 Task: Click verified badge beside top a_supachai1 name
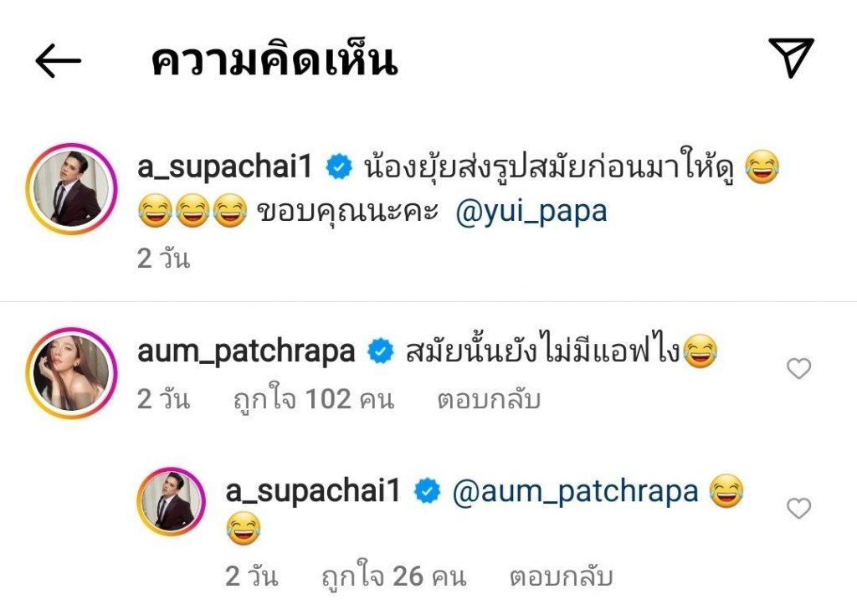pos(339,167)
